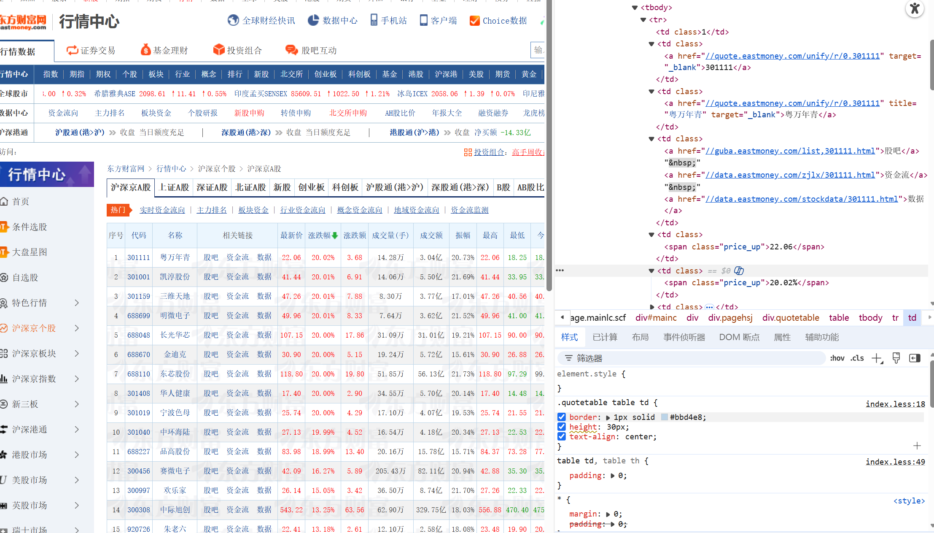Click the 数据中心 pie chart icon
934x533 pixels.
tap(313, 20)
